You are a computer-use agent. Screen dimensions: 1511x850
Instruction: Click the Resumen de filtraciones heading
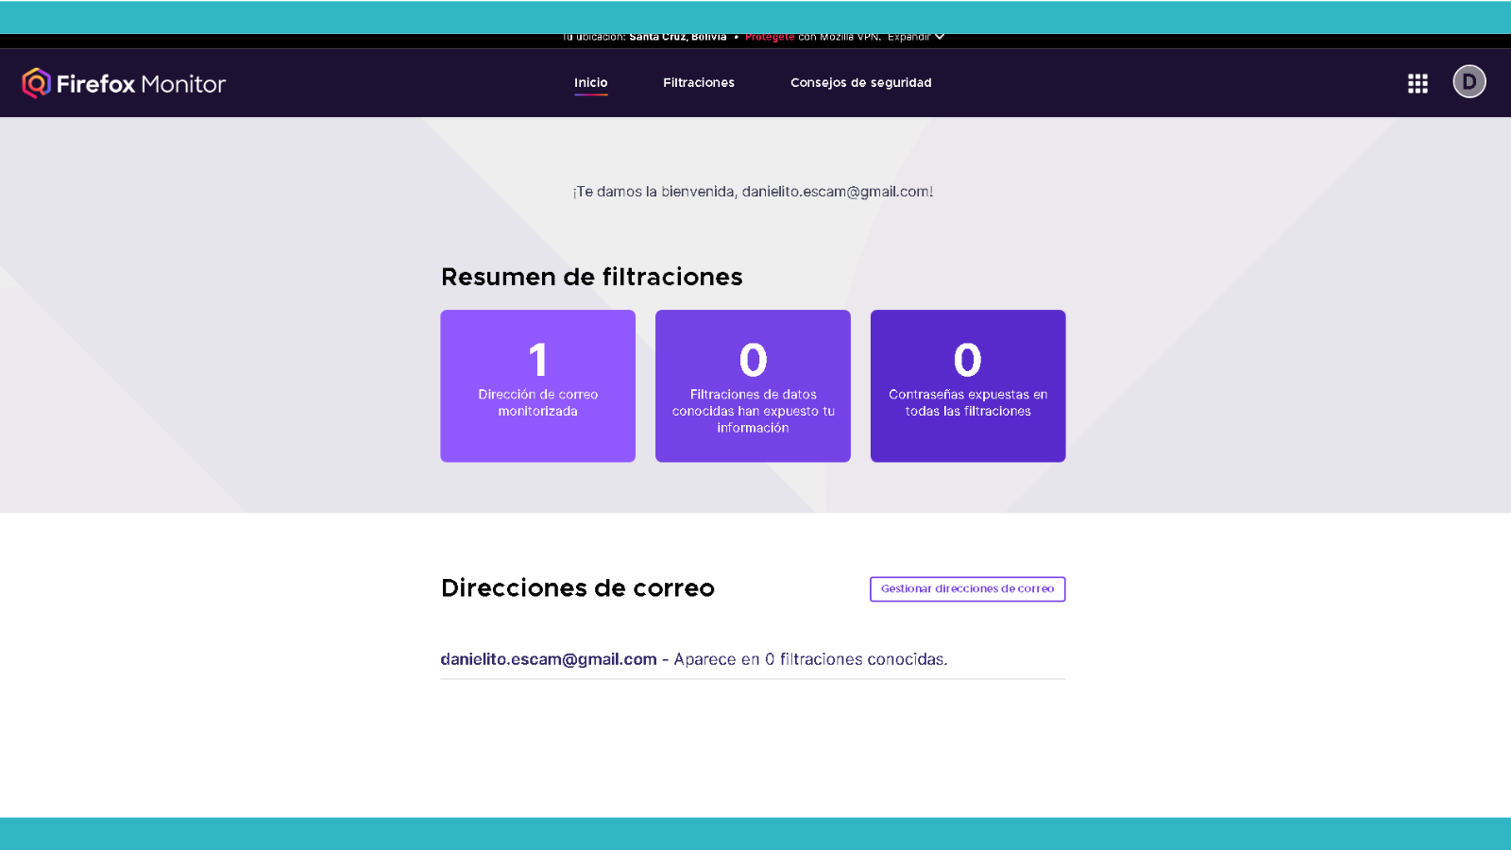click(x=592, y=277)
